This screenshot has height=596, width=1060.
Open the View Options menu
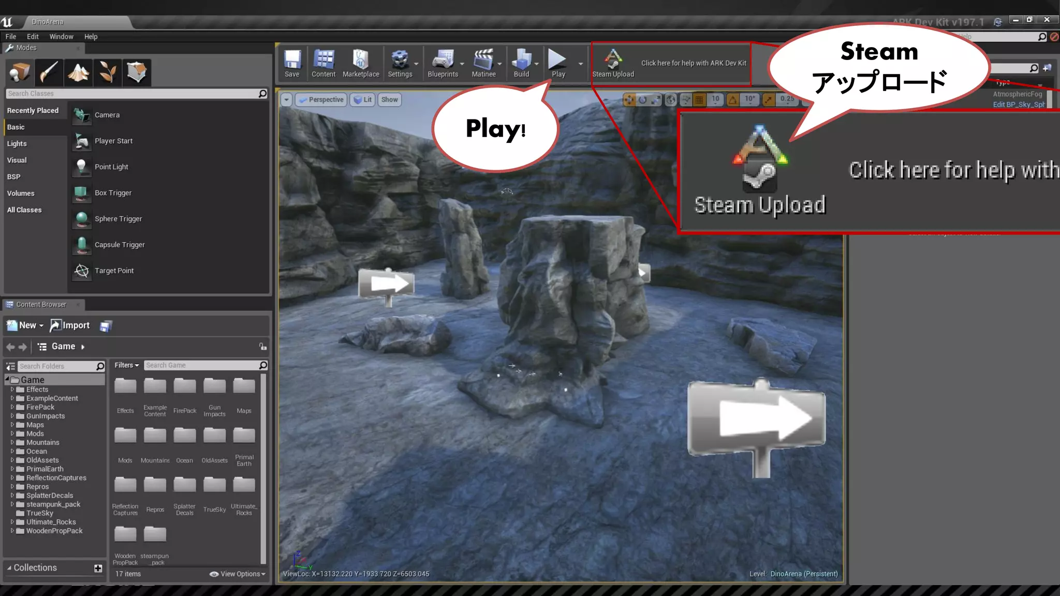238,574
